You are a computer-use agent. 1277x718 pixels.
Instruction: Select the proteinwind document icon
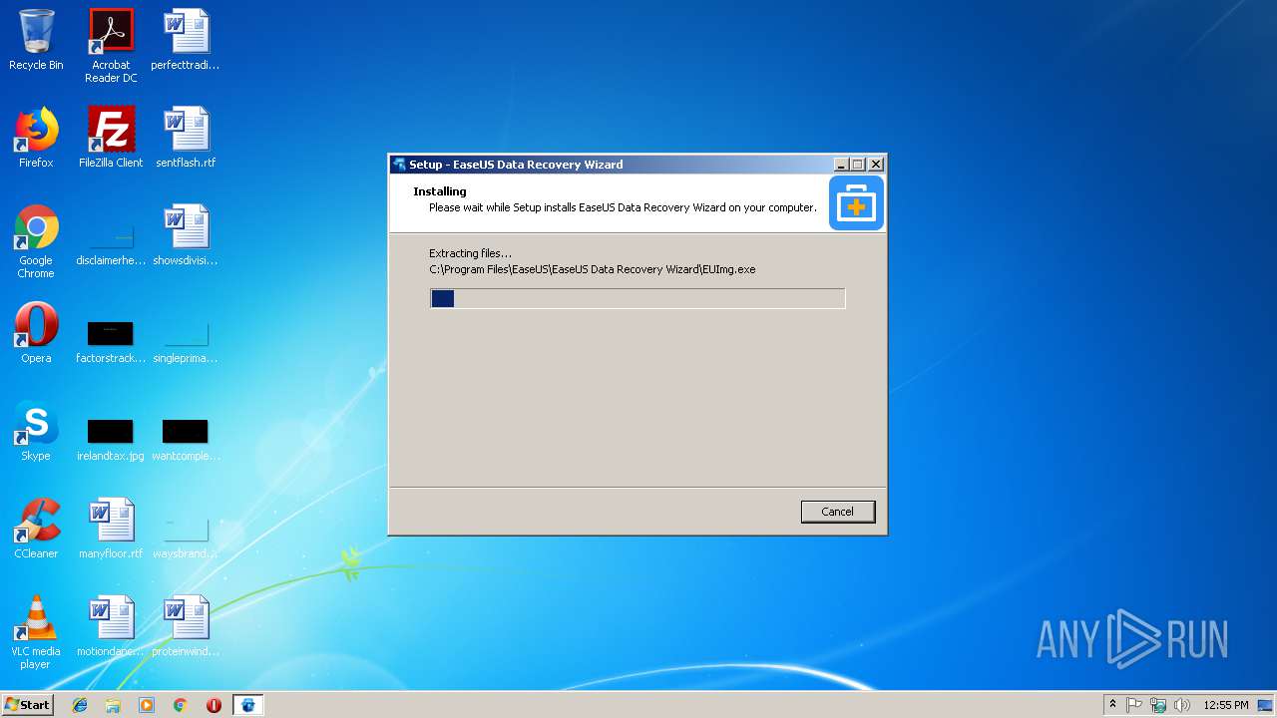186,627
